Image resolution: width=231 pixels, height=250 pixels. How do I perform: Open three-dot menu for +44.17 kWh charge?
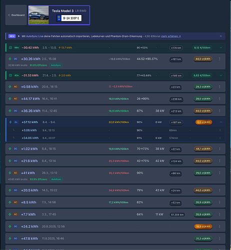tap(219, 98)
